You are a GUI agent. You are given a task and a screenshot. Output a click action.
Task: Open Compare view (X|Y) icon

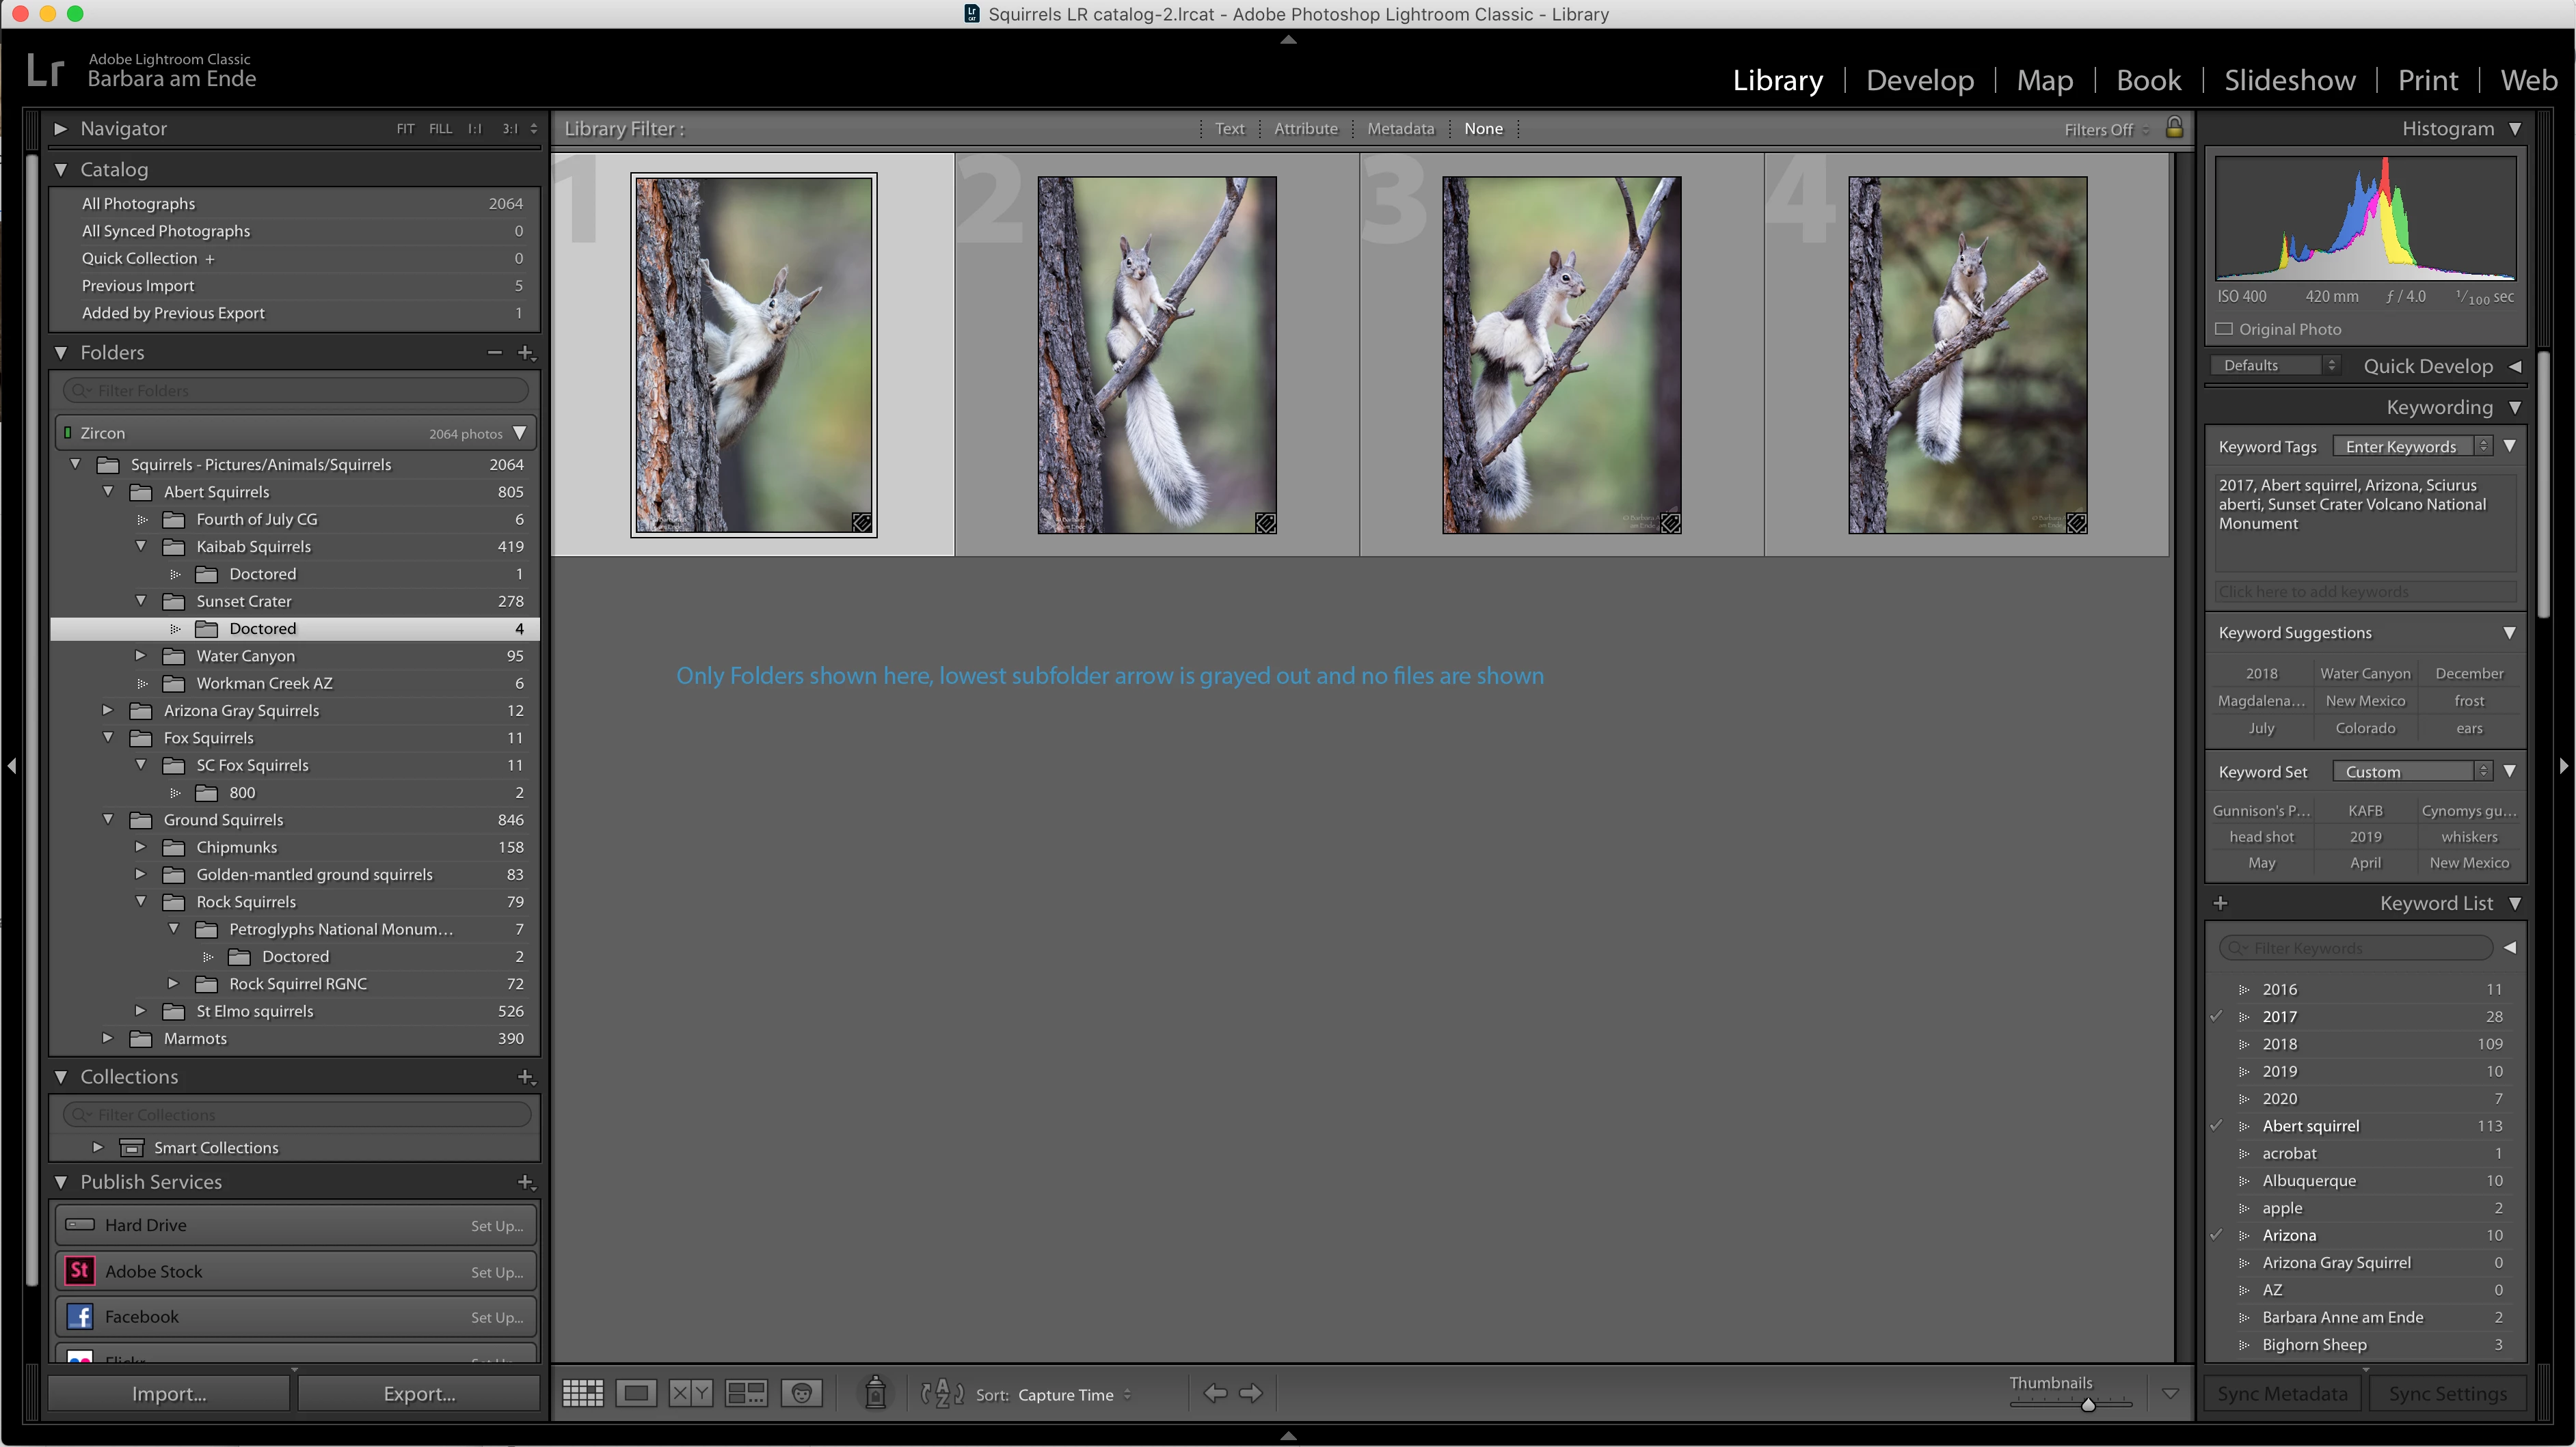tap(690, 1393)
